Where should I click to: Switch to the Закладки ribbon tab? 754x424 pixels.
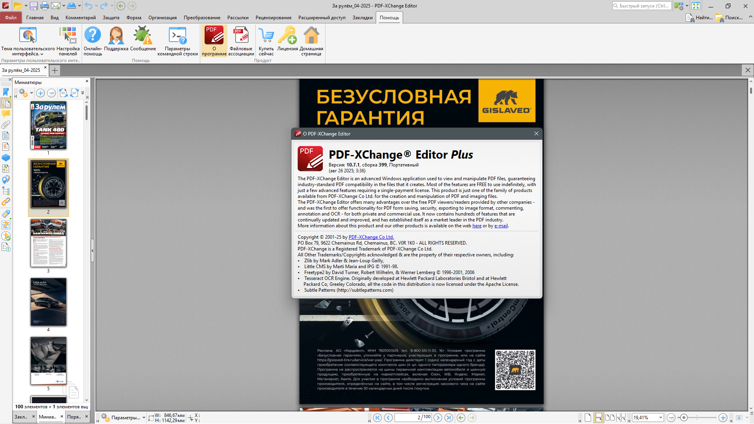coord(362,18)
